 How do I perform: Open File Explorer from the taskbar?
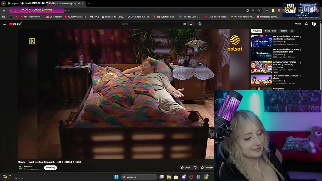coord(169,177)
